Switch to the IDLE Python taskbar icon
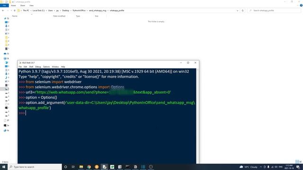 click(x=104, y=167)
